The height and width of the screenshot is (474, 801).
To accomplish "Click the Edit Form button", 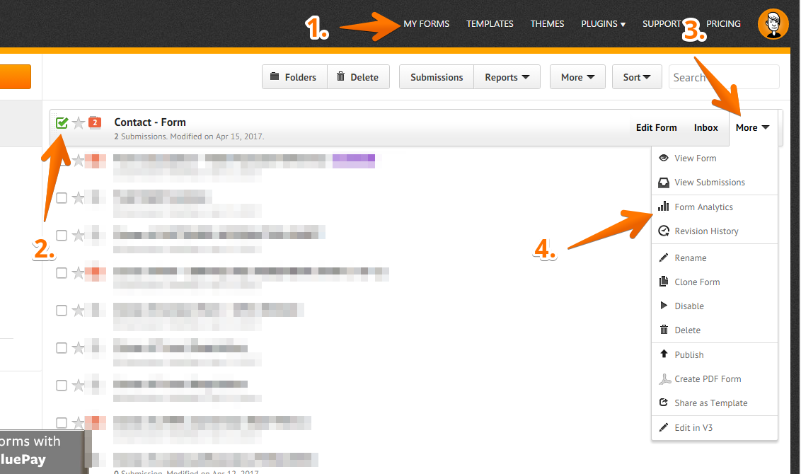I will coord(656,128).
